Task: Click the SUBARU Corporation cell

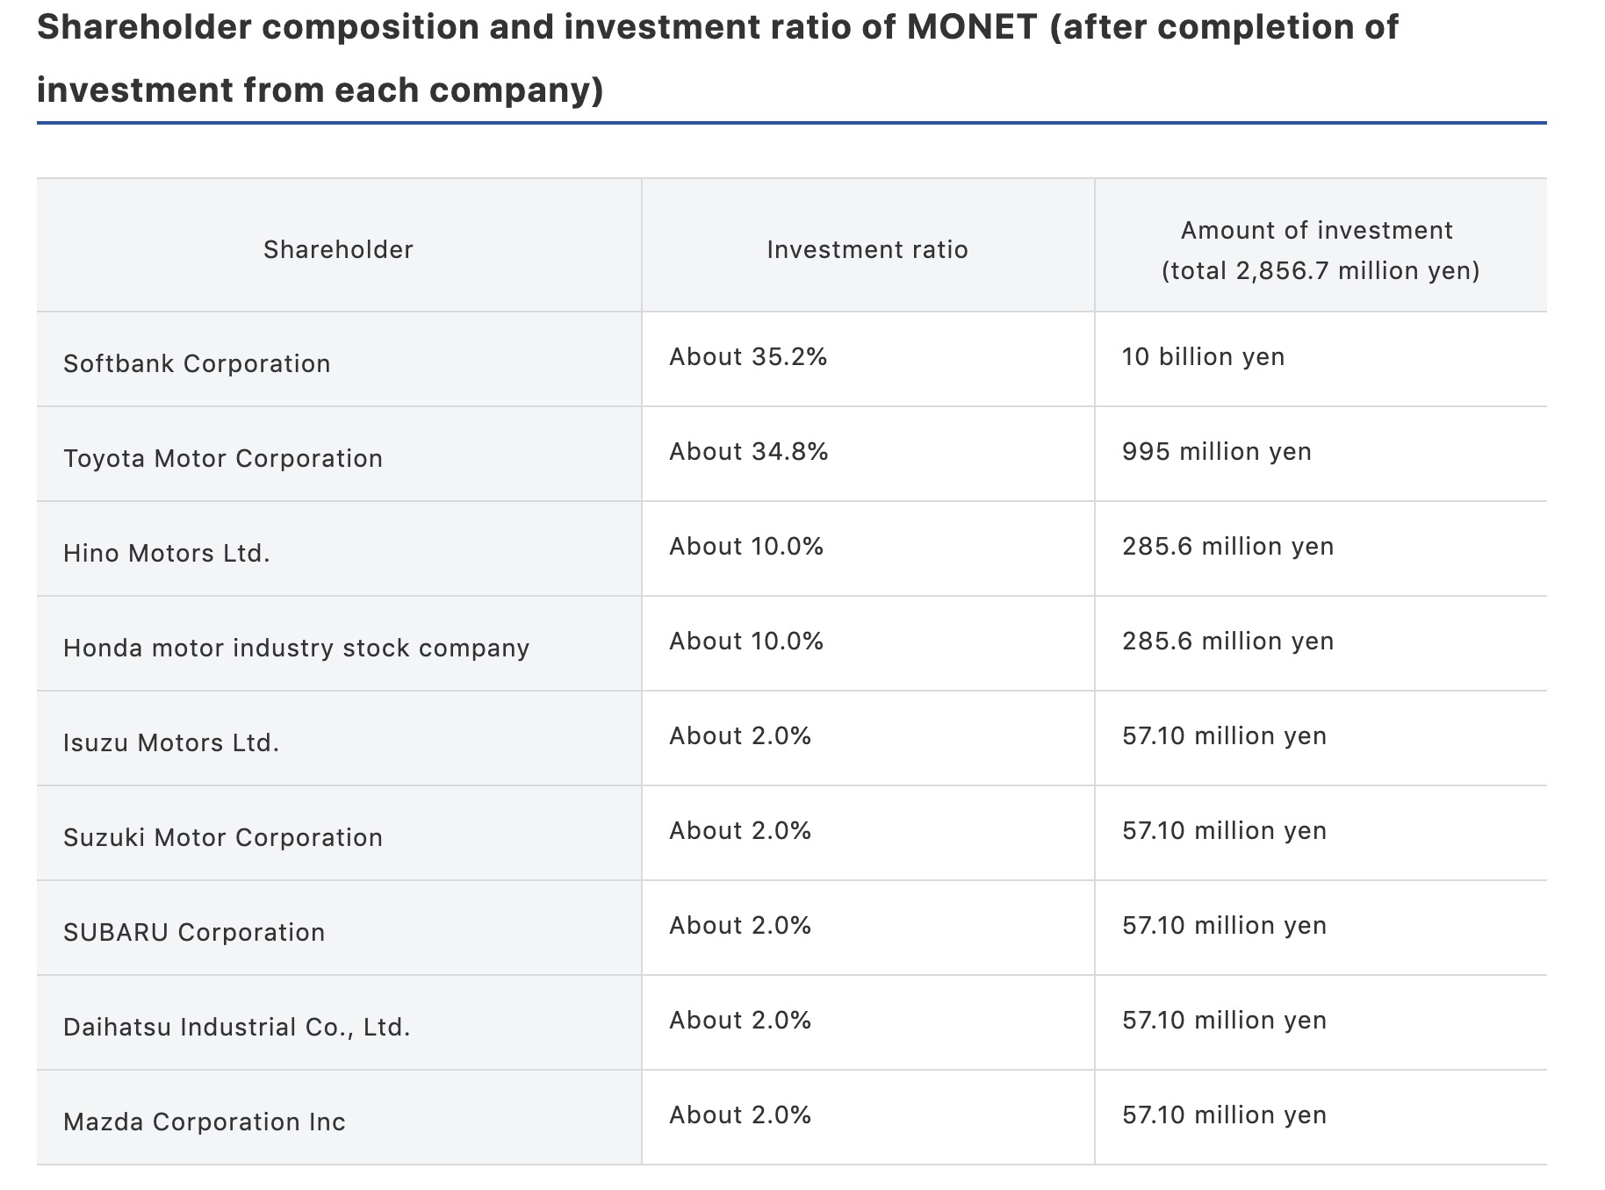Action: tap(194, 932)
